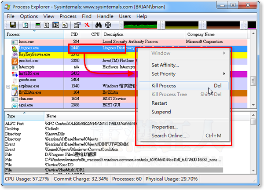This screenshot has width=264, height=190.
Task: Click the red X Kill Process icon
Action: pos(87,25)
